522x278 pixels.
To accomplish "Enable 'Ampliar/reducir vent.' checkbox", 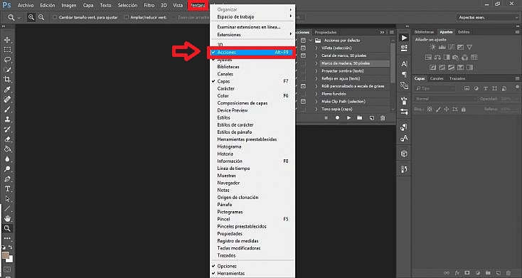I will pyautogui.click(x=127, y=17).
